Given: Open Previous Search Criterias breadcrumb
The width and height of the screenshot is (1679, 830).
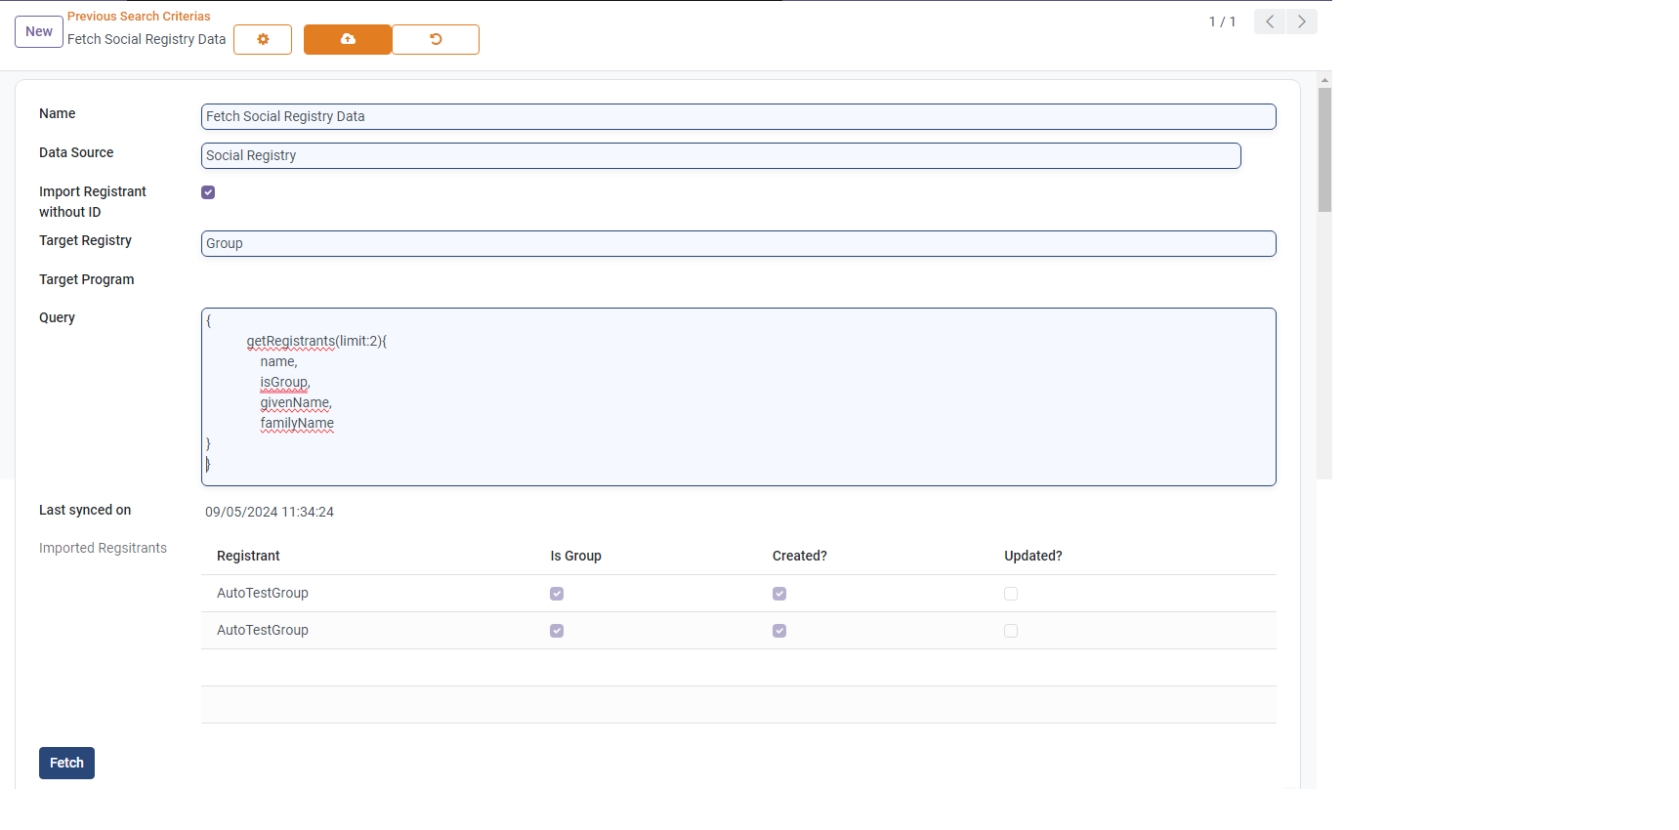Looking at the screenshot, I should (139, 17).
